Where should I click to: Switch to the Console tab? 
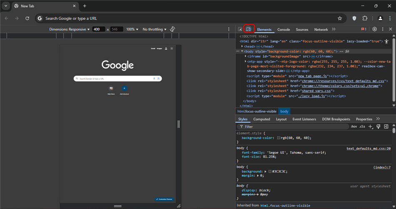283,30
